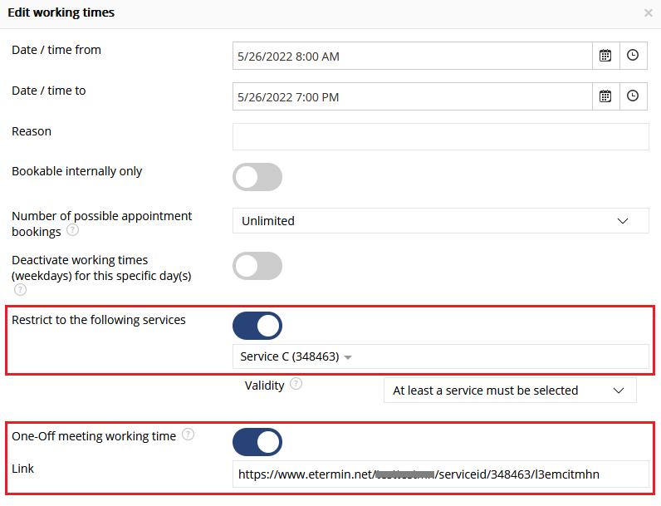The image size is (661, 506).
Task: Open clock picker for Date / time to
Action: tap(633, 96)
